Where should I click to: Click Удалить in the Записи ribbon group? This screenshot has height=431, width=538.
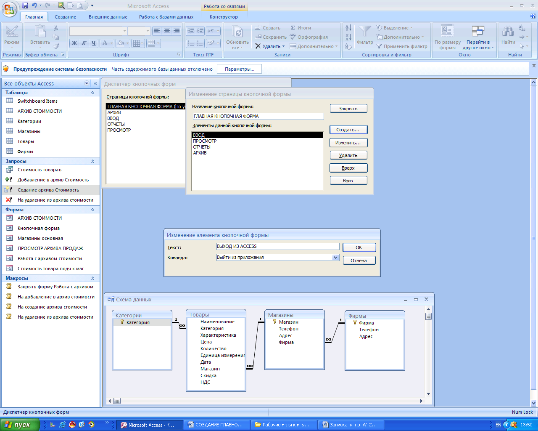click(x=270, y=46)
